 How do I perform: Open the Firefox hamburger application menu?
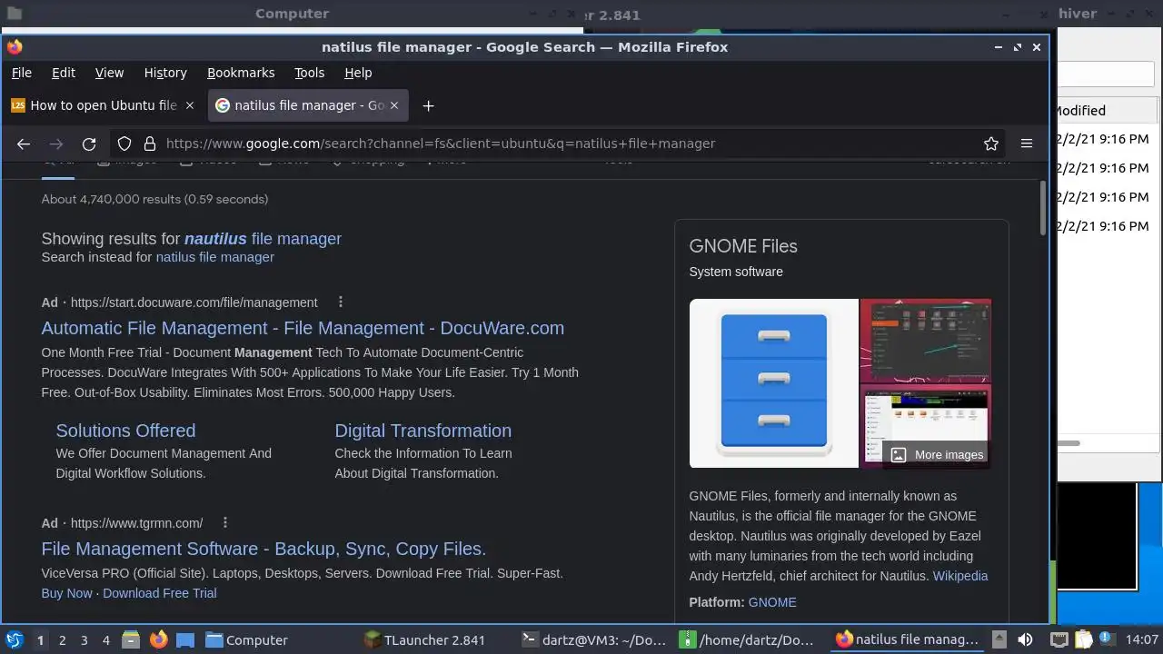pos(1027,144)
